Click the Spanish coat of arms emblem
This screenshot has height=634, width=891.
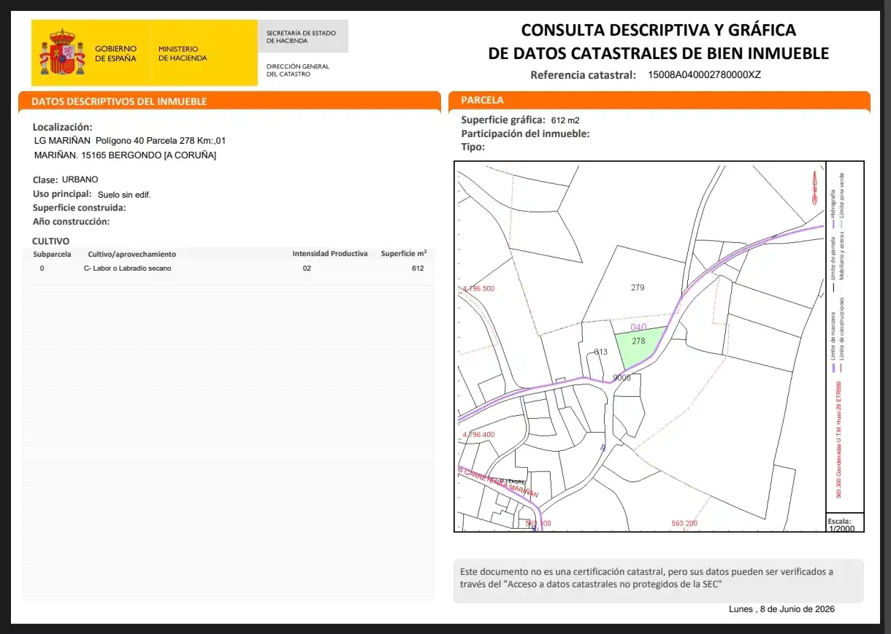coord(62,53)
